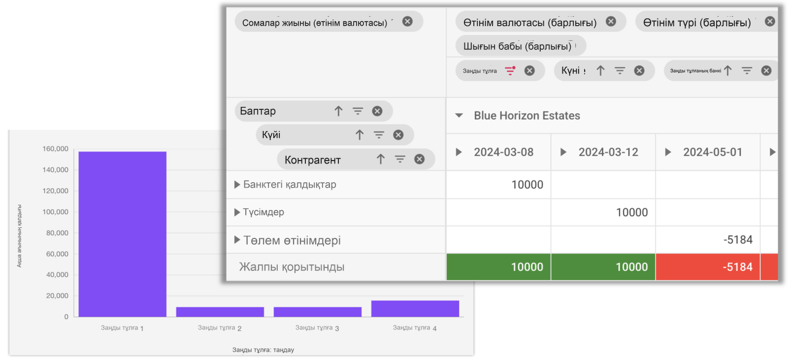Expand the Төлем өтінімдері row
788x363 pixels.
(237, 240)
